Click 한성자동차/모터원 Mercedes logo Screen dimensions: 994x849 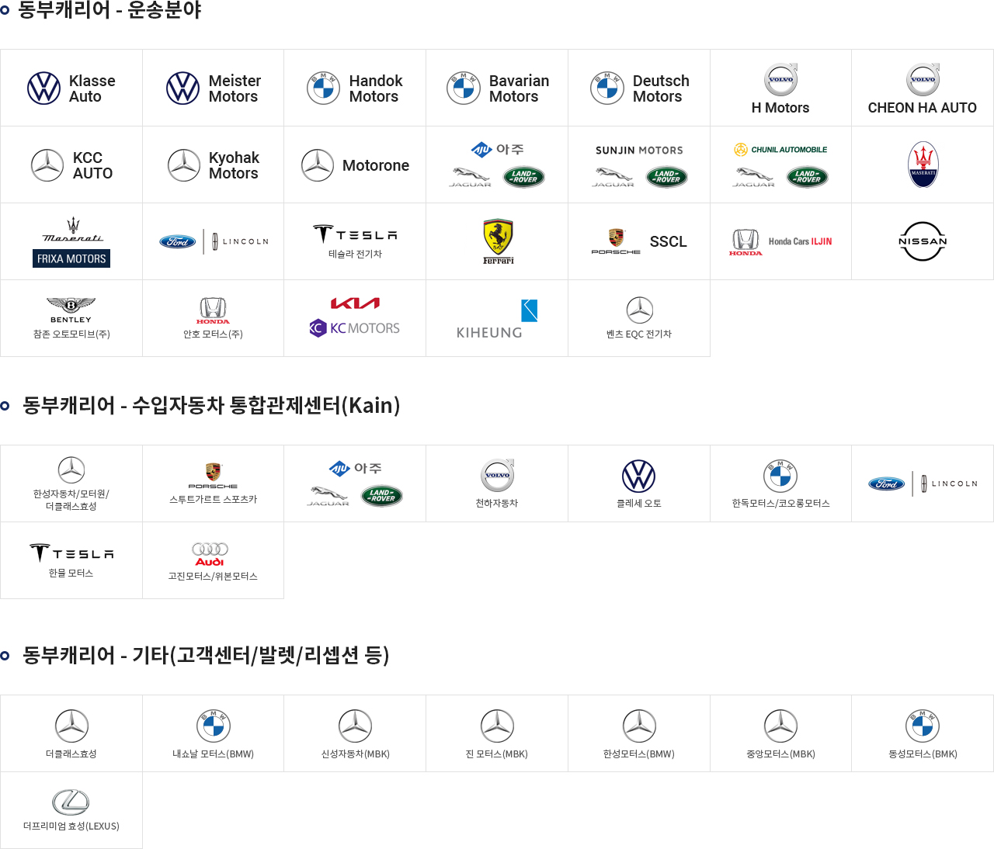click(x=71, y=470)
